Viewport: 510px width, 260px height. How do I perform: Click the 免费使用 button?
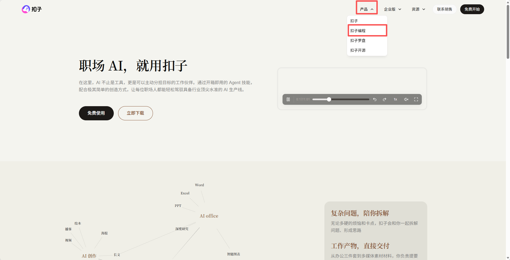tap(96, 113)
